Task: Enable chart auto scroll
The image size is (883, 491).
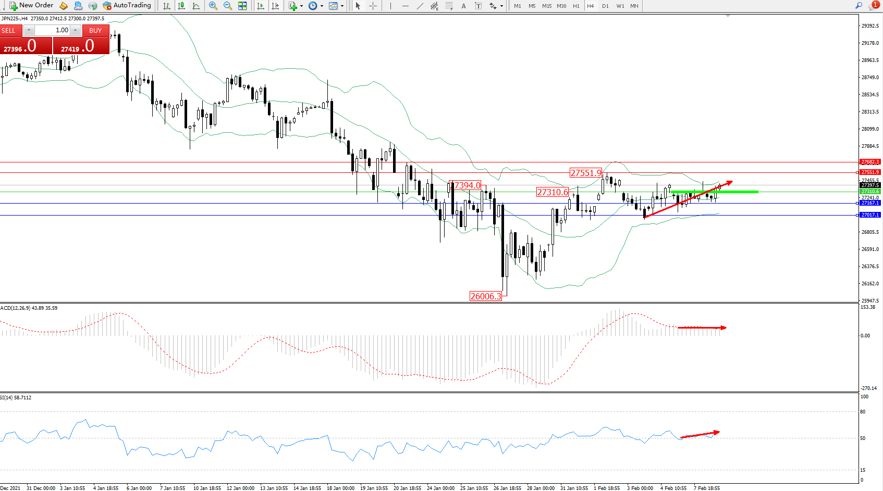Action: [261, 6]
